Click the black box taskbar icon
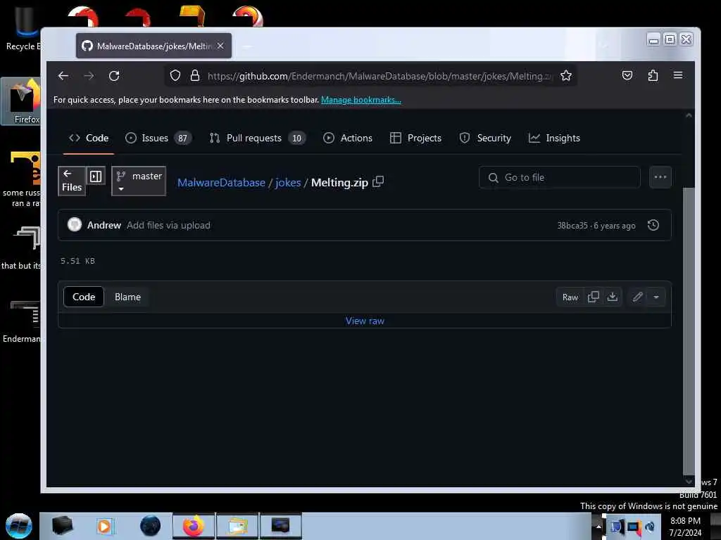Screen dimensions: 721x540 [x=62, y=526]
